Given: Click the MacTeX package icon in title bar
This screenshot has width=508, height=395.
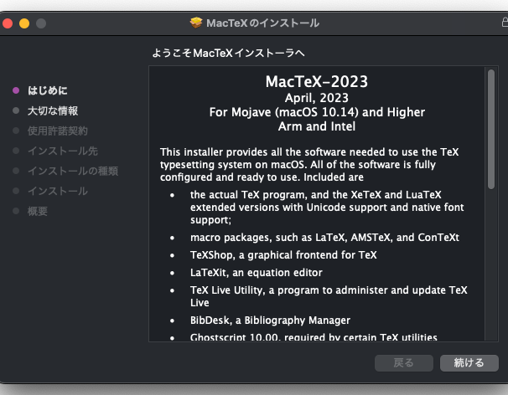Looking at the screenshot, I should pos(196,23).
